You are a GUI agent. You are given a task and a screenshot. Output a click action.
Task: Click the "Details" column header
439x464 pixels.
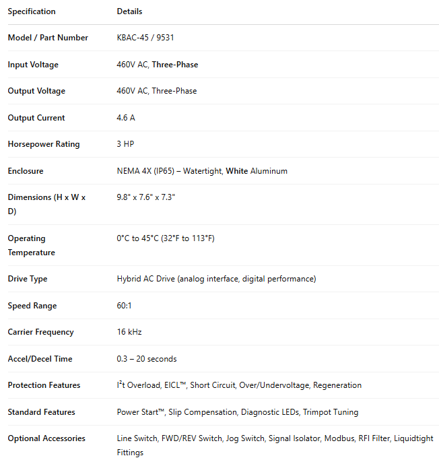129,11
